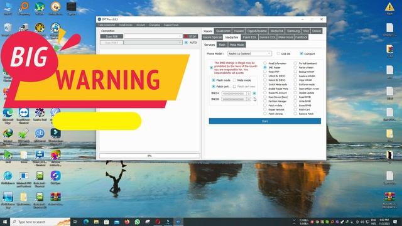Click the DFT Pro title bar logo
The width and height of the screenshot is (402, 226).
click(99, 19)
